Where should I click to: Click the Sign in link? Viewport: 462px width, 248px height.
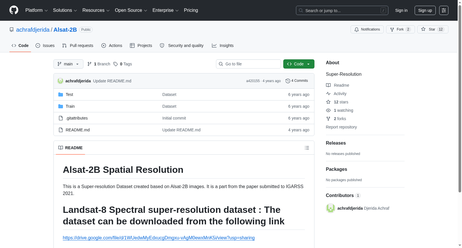click(x=401, y=10)
